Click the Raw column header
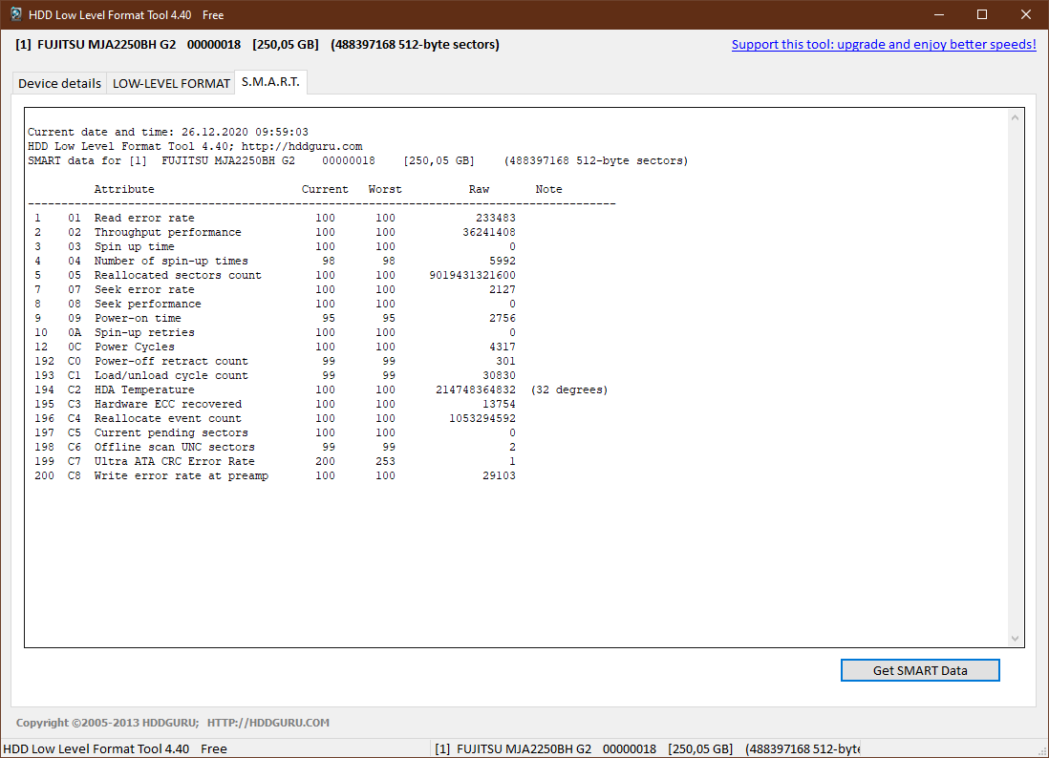1049x758 pixels. pos(479,189)
